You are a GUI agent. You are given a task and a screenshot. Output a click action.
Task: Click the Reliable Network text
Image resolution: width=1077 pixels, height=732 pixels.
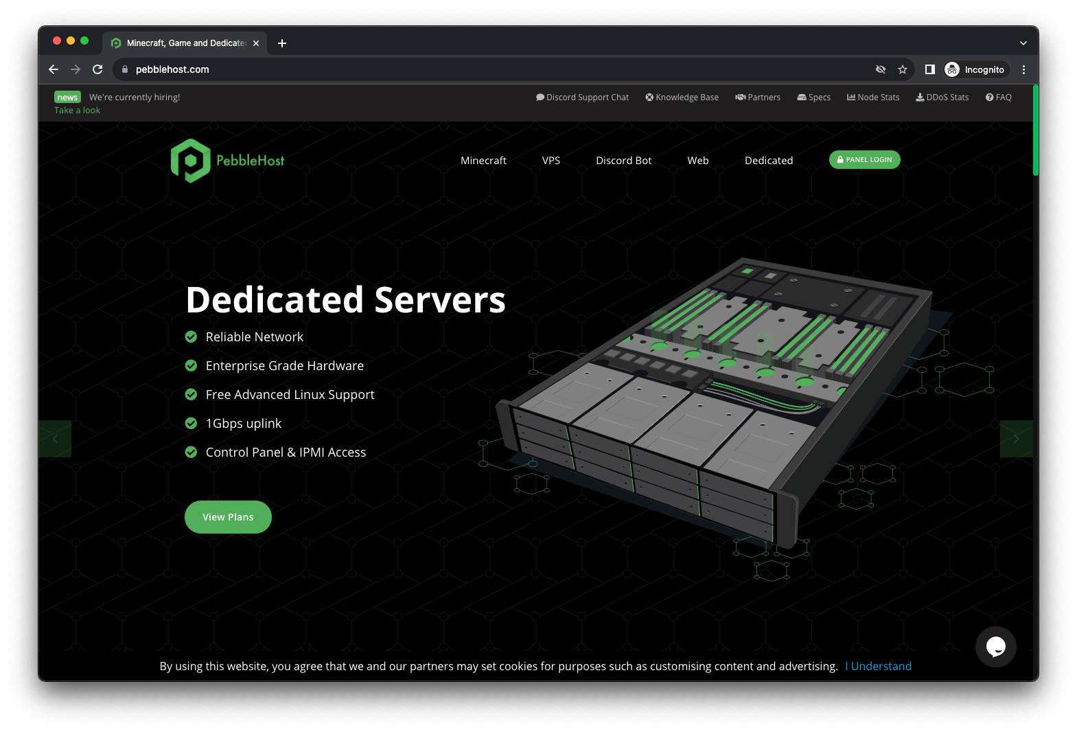tap(255, 337)
